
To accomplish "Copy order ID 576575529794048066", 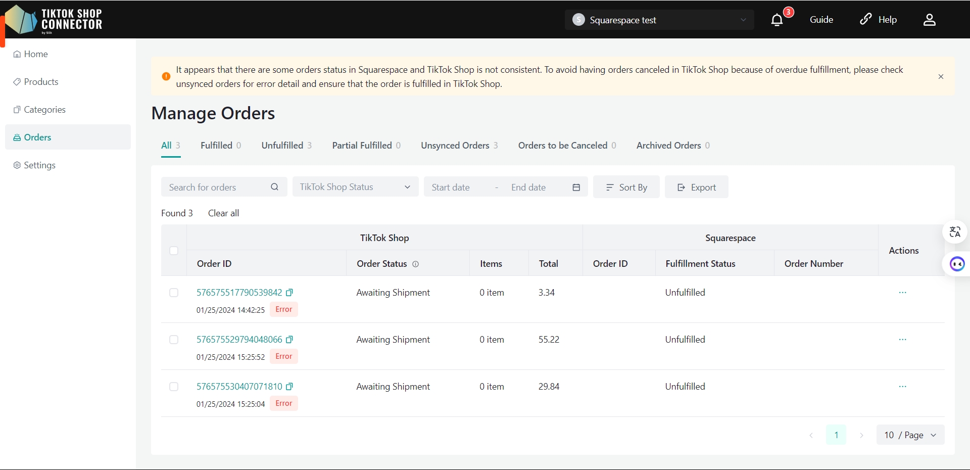I will pyautogui.click(x=289, y=340).
